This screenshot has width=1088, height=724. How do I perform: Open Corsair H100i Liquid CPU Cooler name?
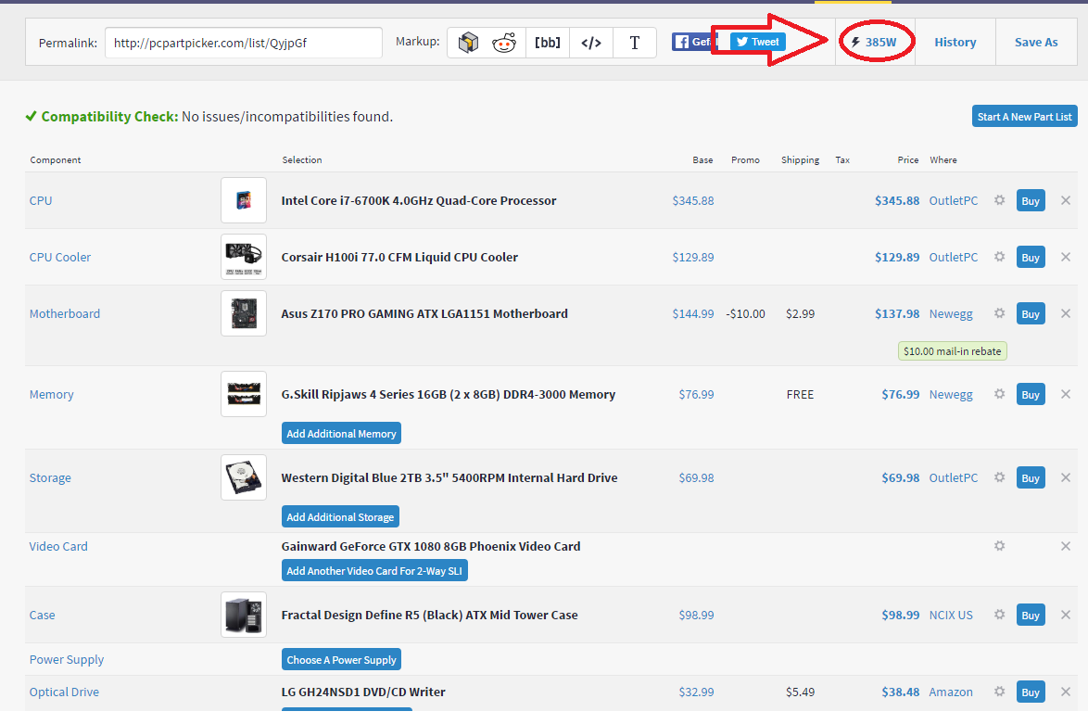tap(399, 257)
